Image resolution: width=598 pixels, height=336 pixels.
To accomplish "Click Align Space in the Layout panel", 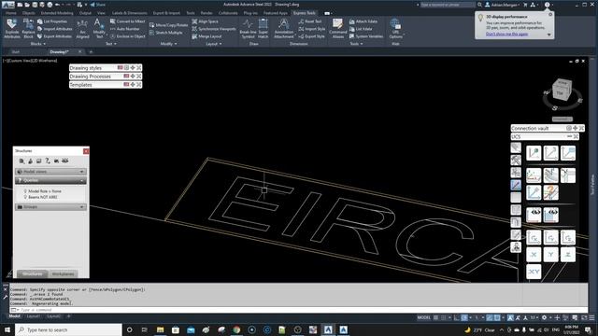I will tap(206, 21).
